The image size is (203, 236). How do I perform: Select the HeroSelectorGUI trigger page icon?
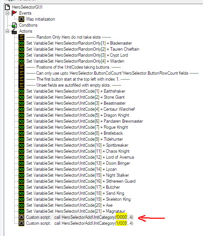point(8,7)
